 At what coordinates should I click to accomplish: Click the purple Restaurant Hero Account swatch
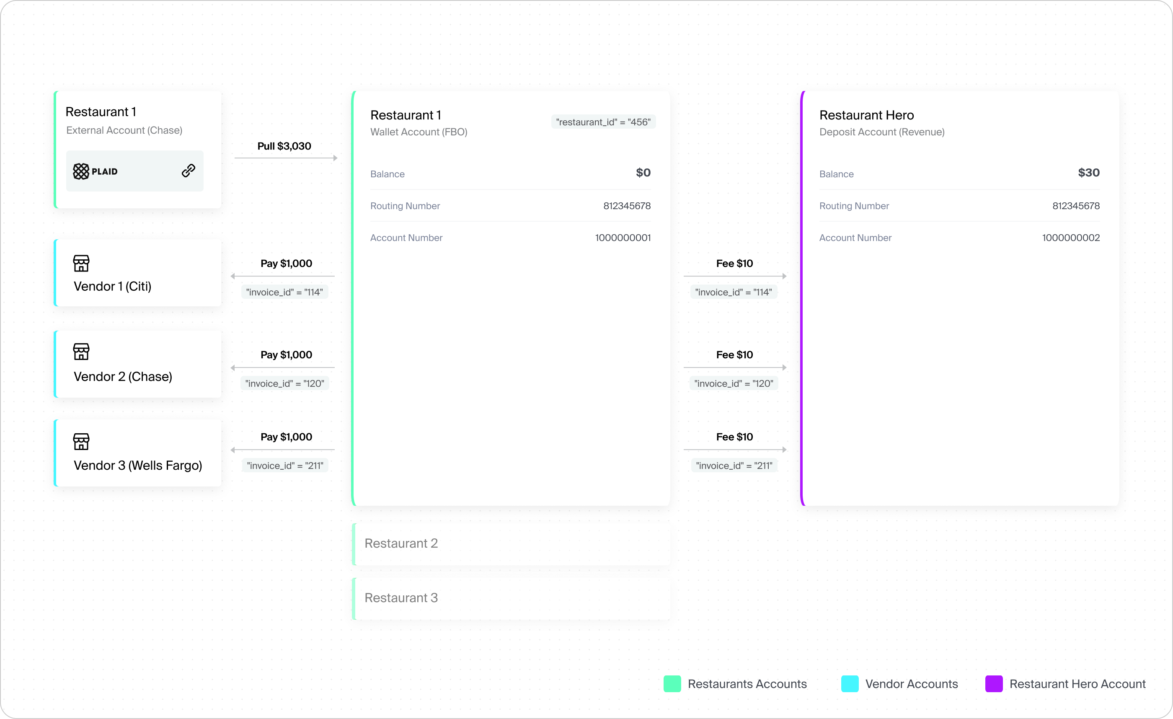pyautogui.click(x=994, y=684)
